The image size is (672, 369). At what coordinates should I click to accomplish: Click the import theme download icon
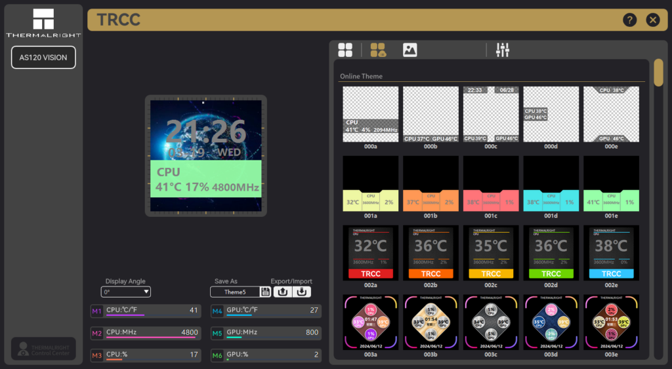click(303, 292)
